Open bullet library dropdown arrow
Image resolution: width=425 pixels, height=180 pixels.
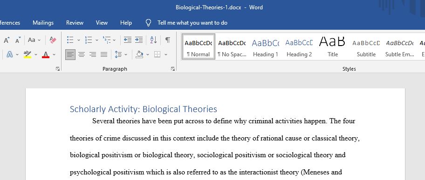(x=79, y=40)
